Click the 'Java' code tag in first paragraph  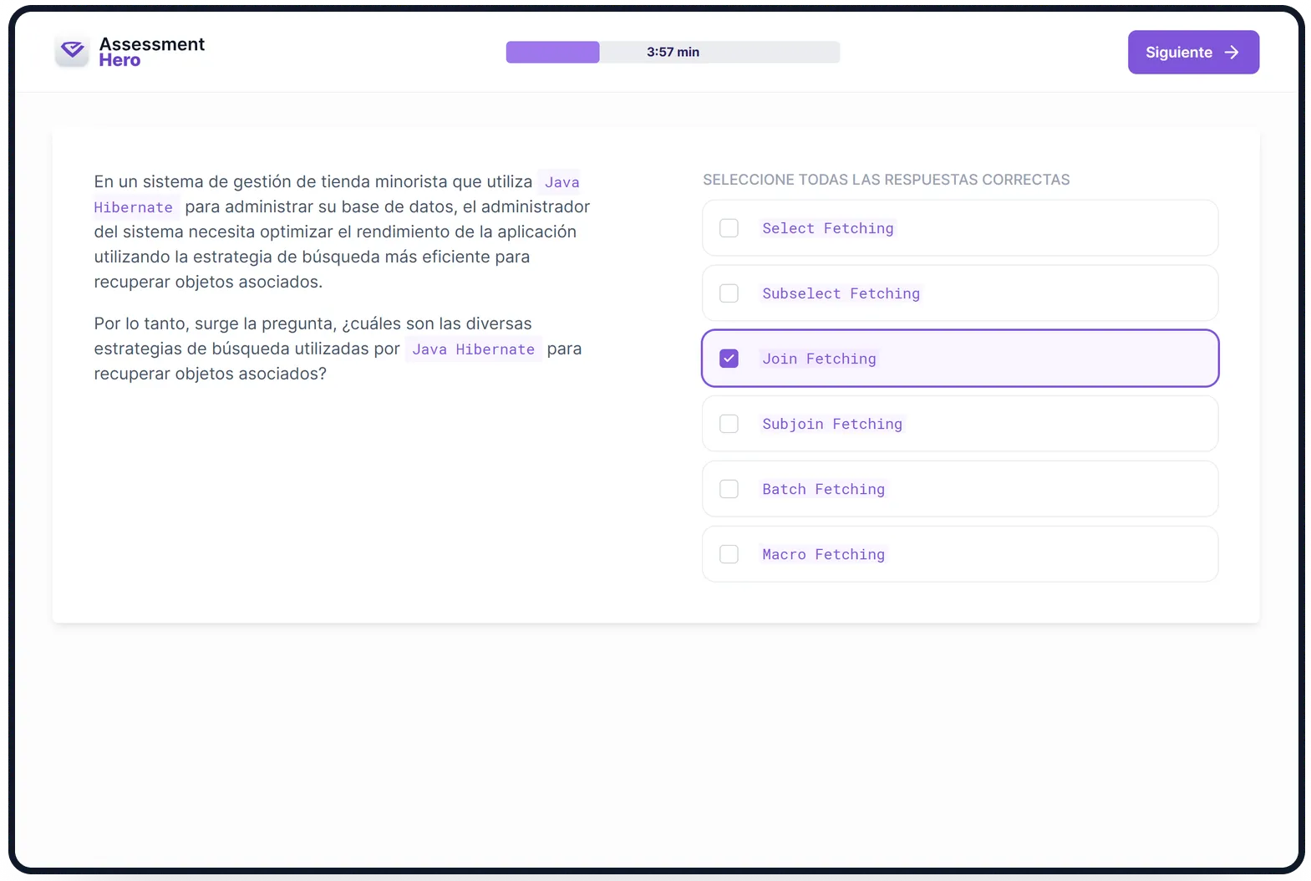point(561,182)
